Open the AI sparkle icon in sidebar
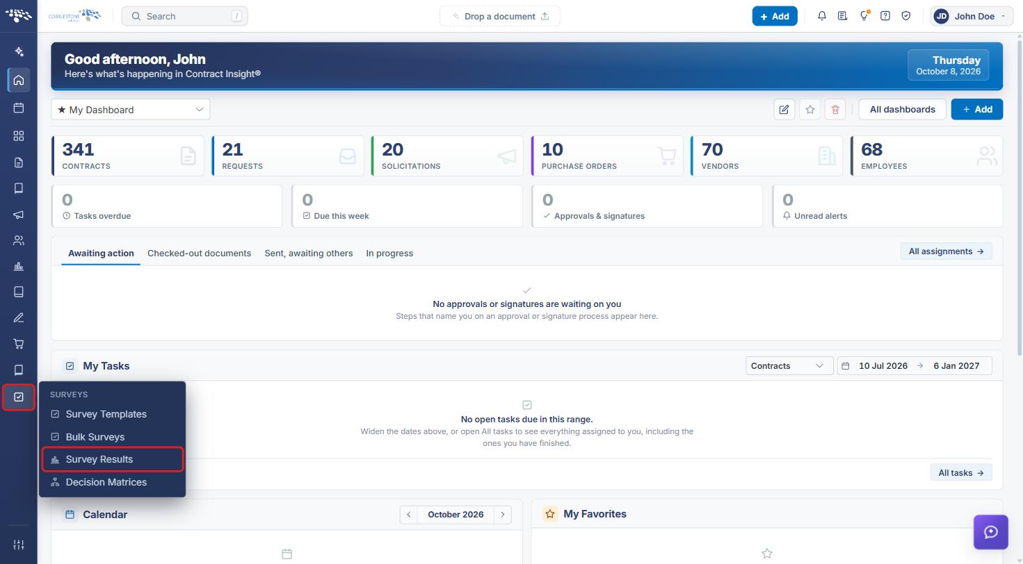Image resolution: width=1023 pixels, height=564 pixels. coord(19,51)
